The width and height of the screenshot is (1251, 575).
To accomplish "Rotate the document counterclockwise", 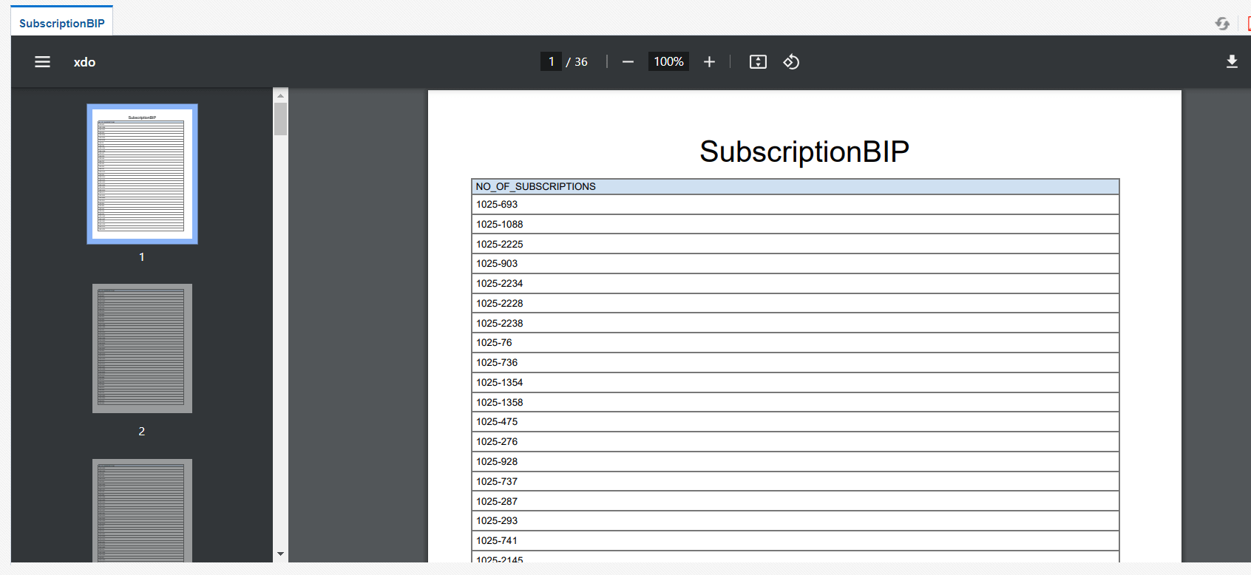I will coord(791,62).
